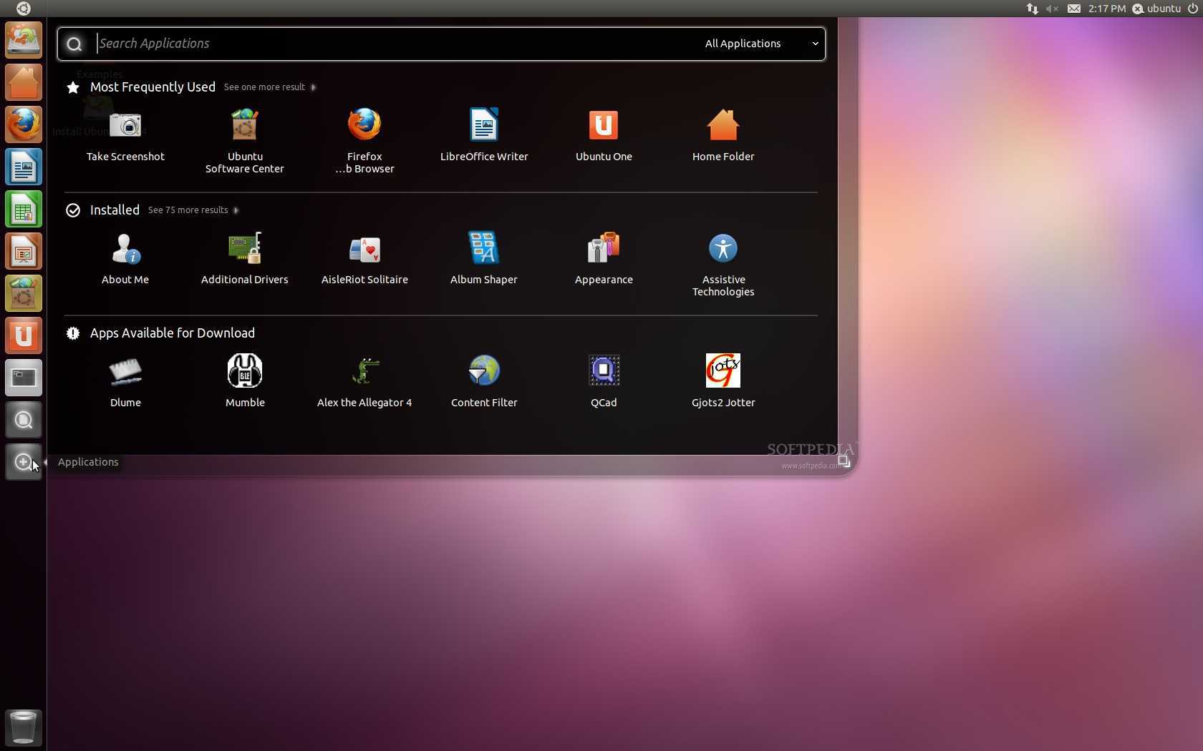Open Ubuntu Software Center in the launcher
The image size is (1203, 751).
(x=24, y=293)
